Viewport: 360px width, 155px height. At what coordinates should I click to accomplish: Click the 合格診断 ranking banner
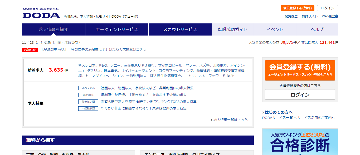[300, 142]
